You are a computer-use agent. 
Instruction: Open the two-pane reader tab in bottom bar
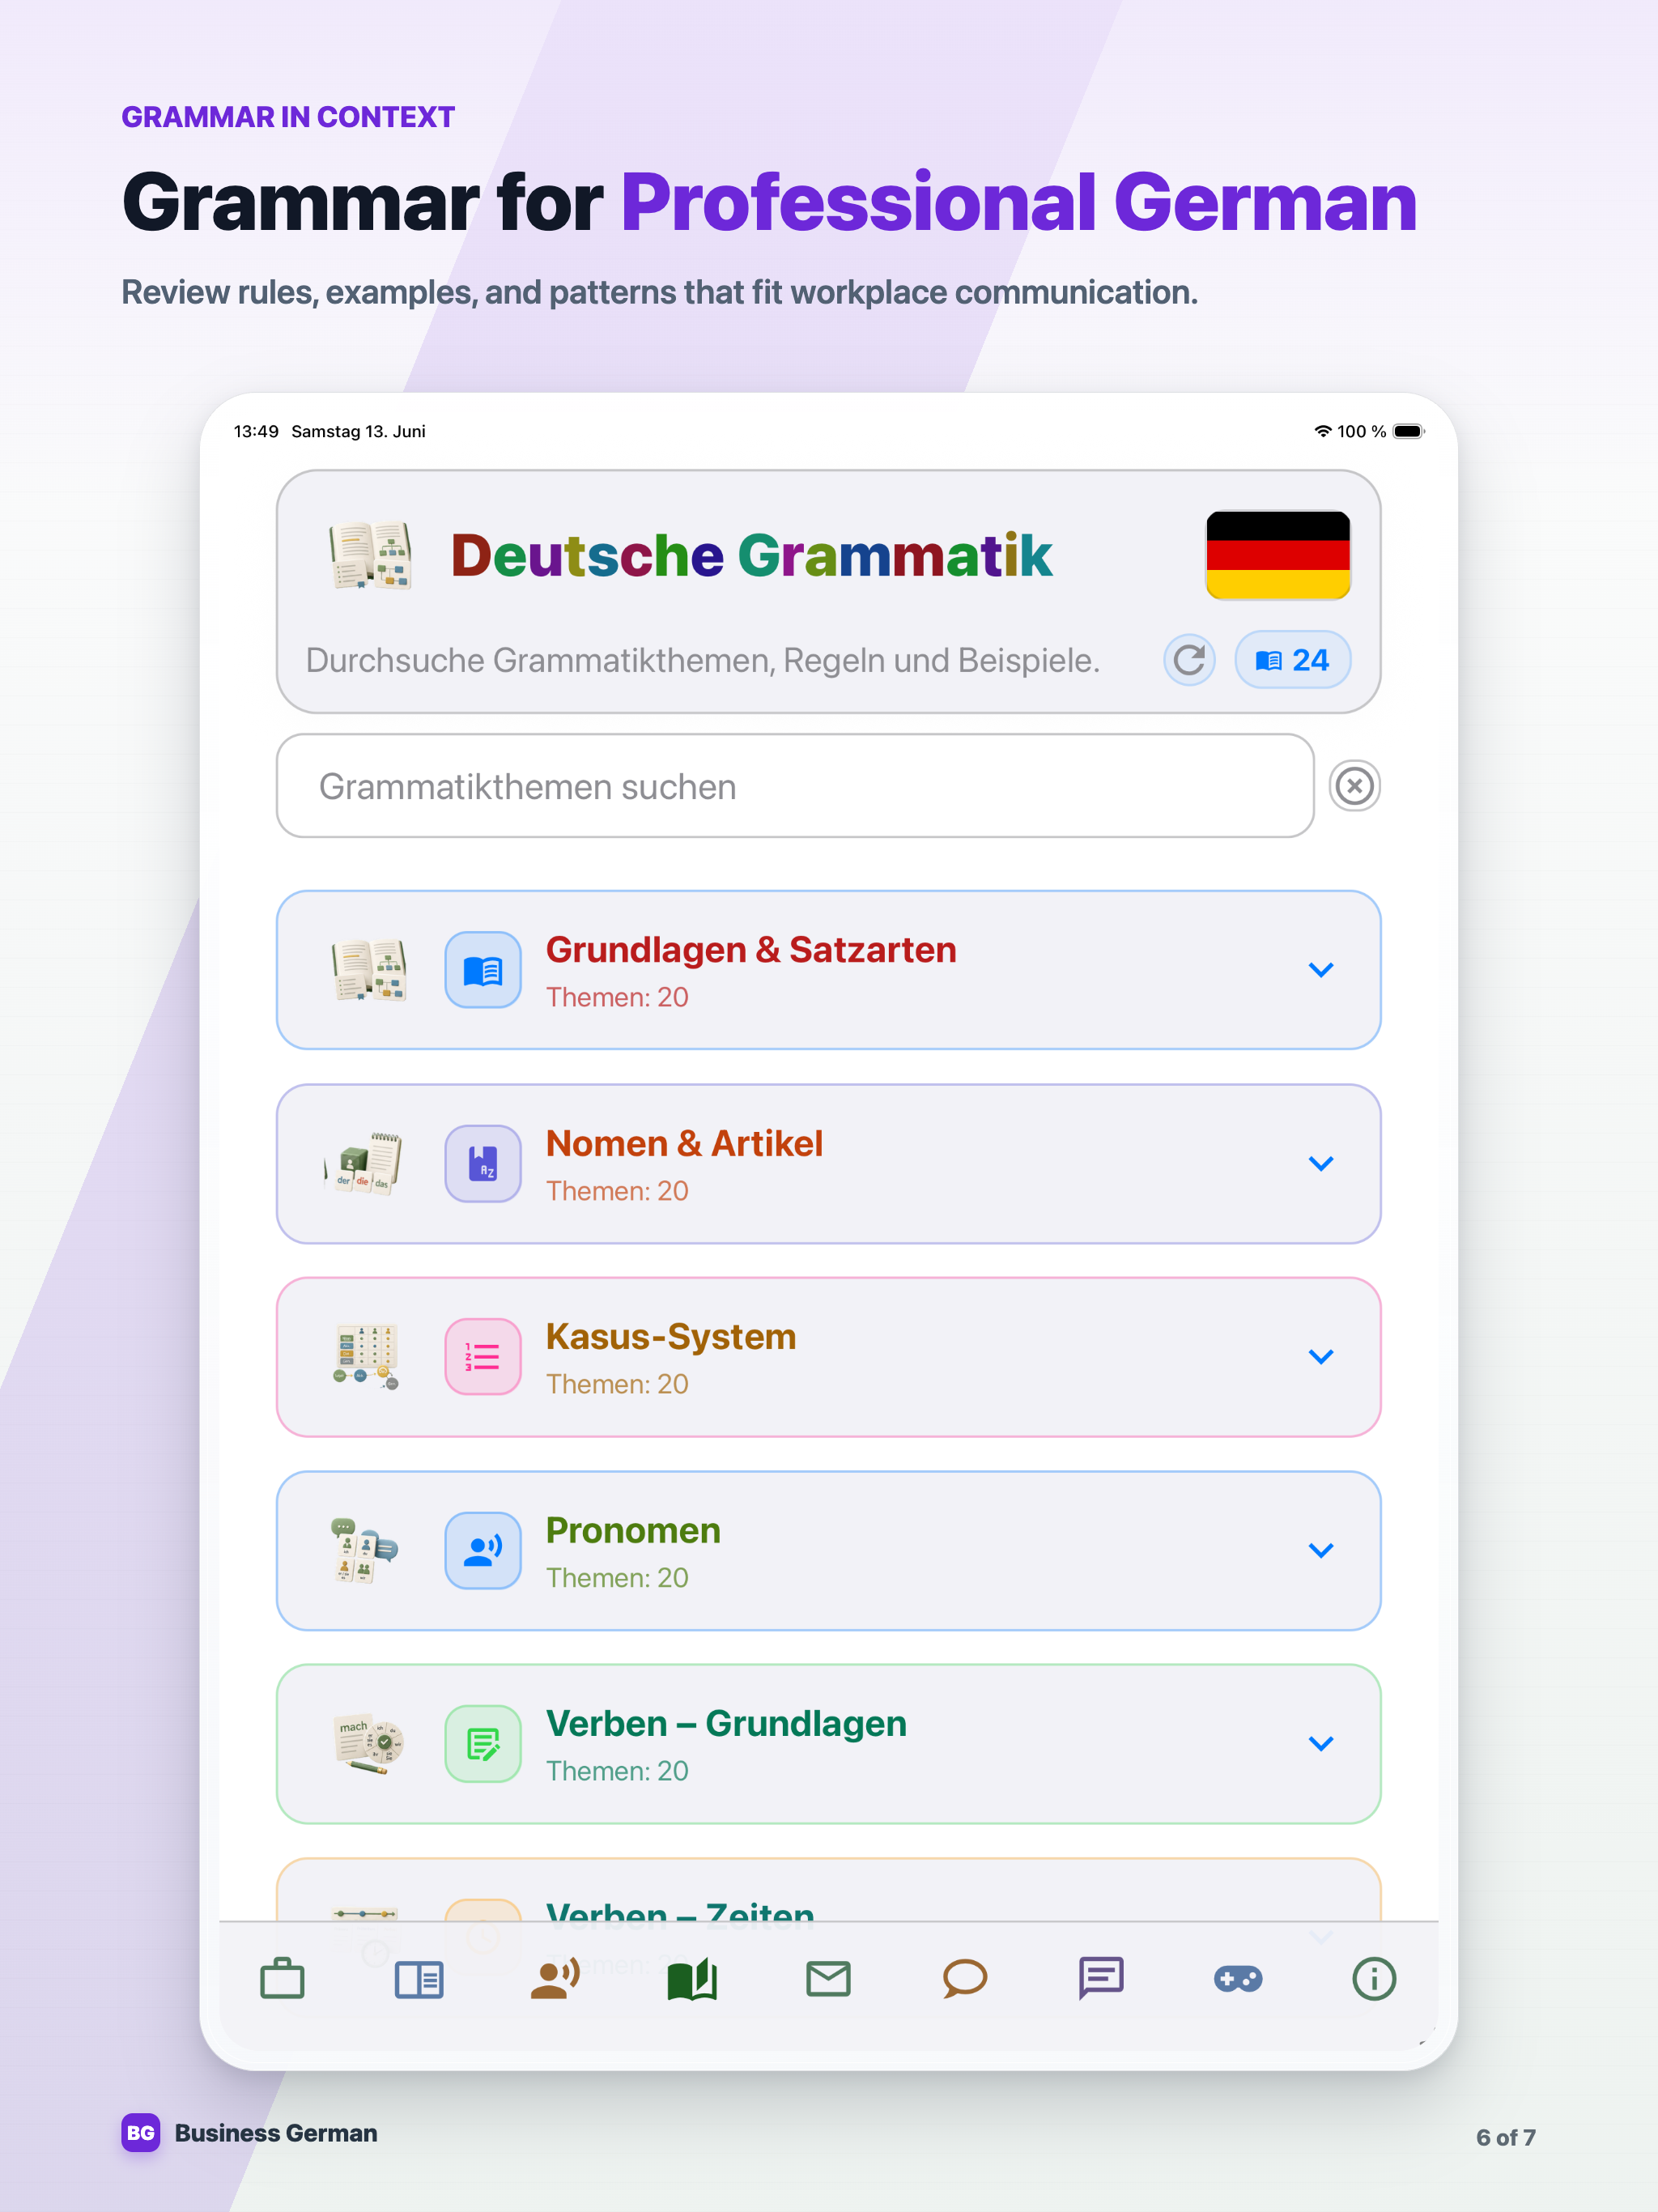click(419, 1979)
